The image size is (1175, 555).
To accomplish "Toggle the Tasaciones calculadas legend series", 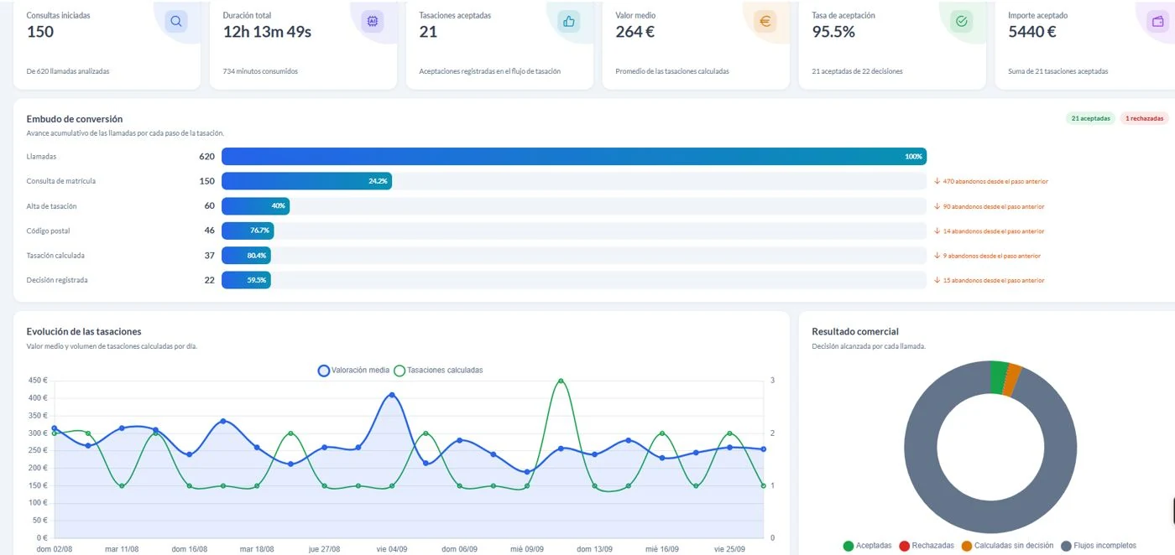I will [438, 370].
